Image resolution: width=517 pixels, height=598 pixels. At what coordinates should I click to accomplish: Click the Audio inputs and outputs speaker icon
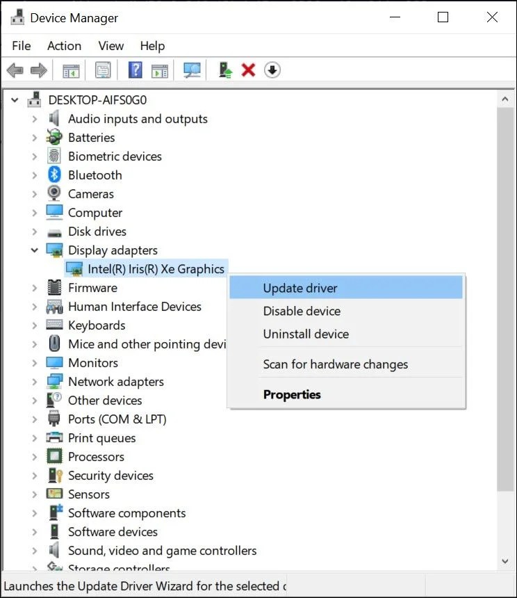pos(54,119)
